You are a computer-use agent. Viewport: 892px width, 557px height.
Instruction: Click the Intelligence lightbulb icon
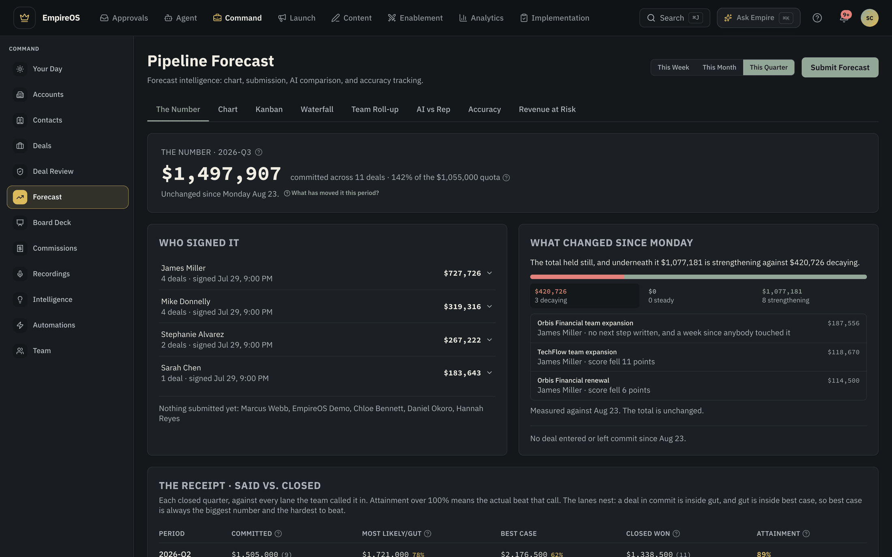(20, 299)
